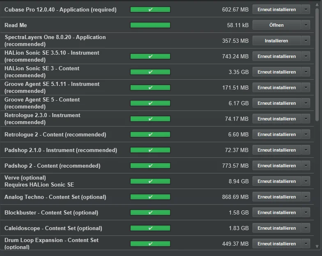This screenshot has height=256, width=322.
Task: Reinstall Verve optional content
Action: coord(277,181)
